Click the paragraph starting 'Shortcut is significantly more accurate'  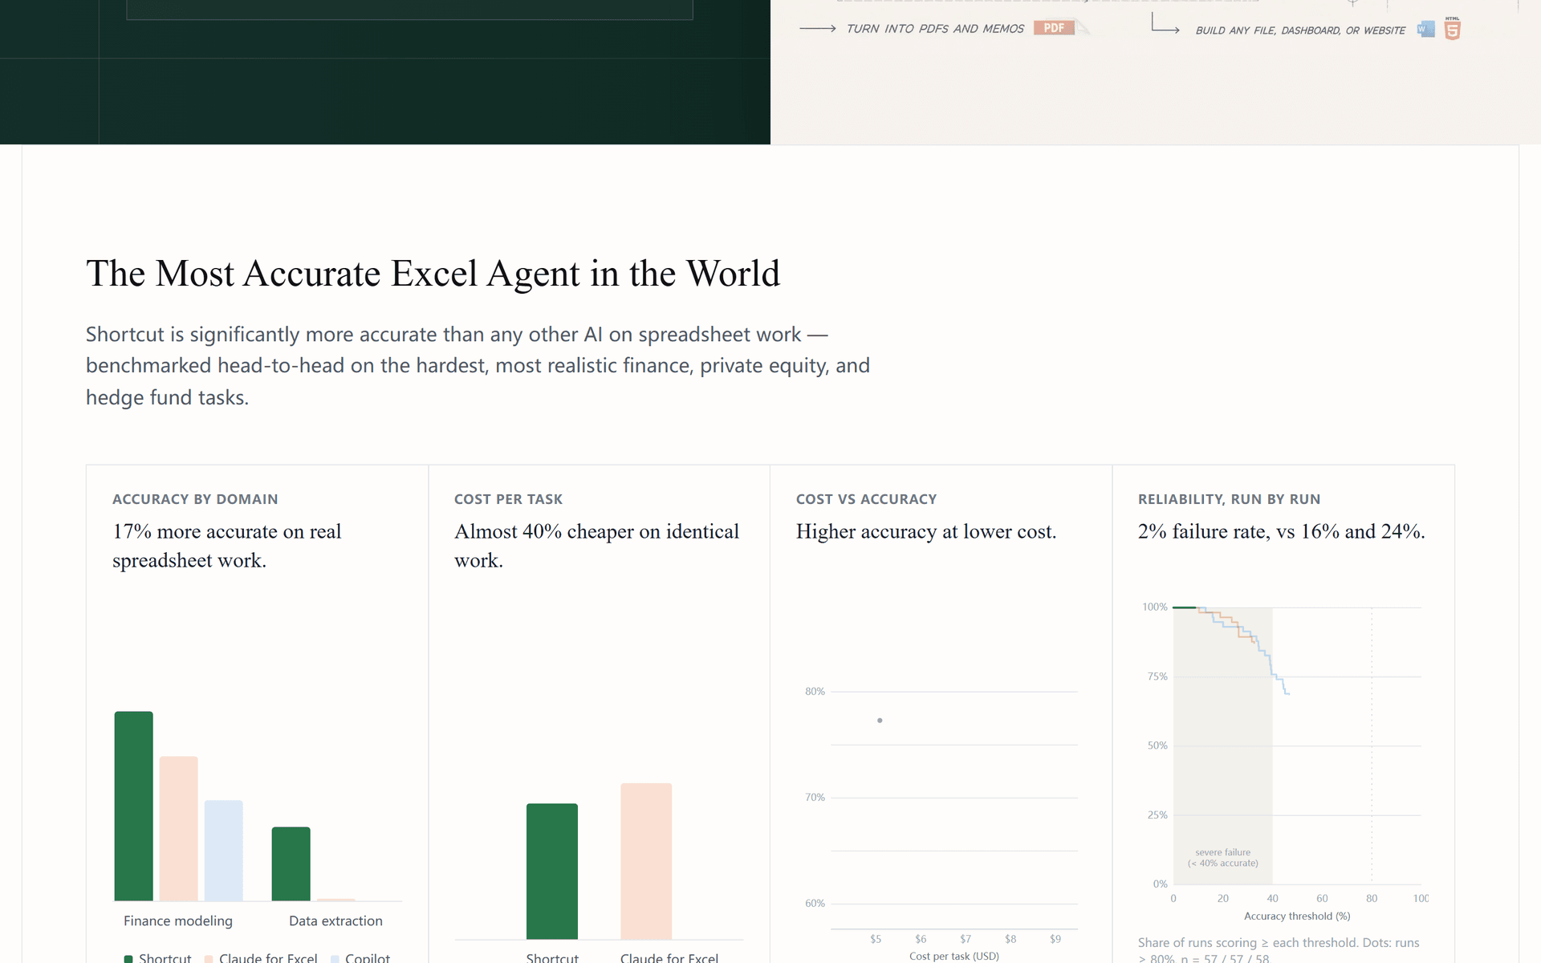tap(478, 366)
